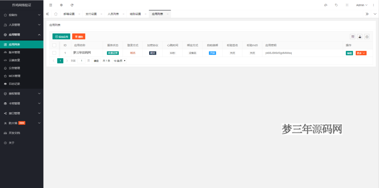
Task: Toggle the 开启 self-unbind switch
Action: (212, 53)
